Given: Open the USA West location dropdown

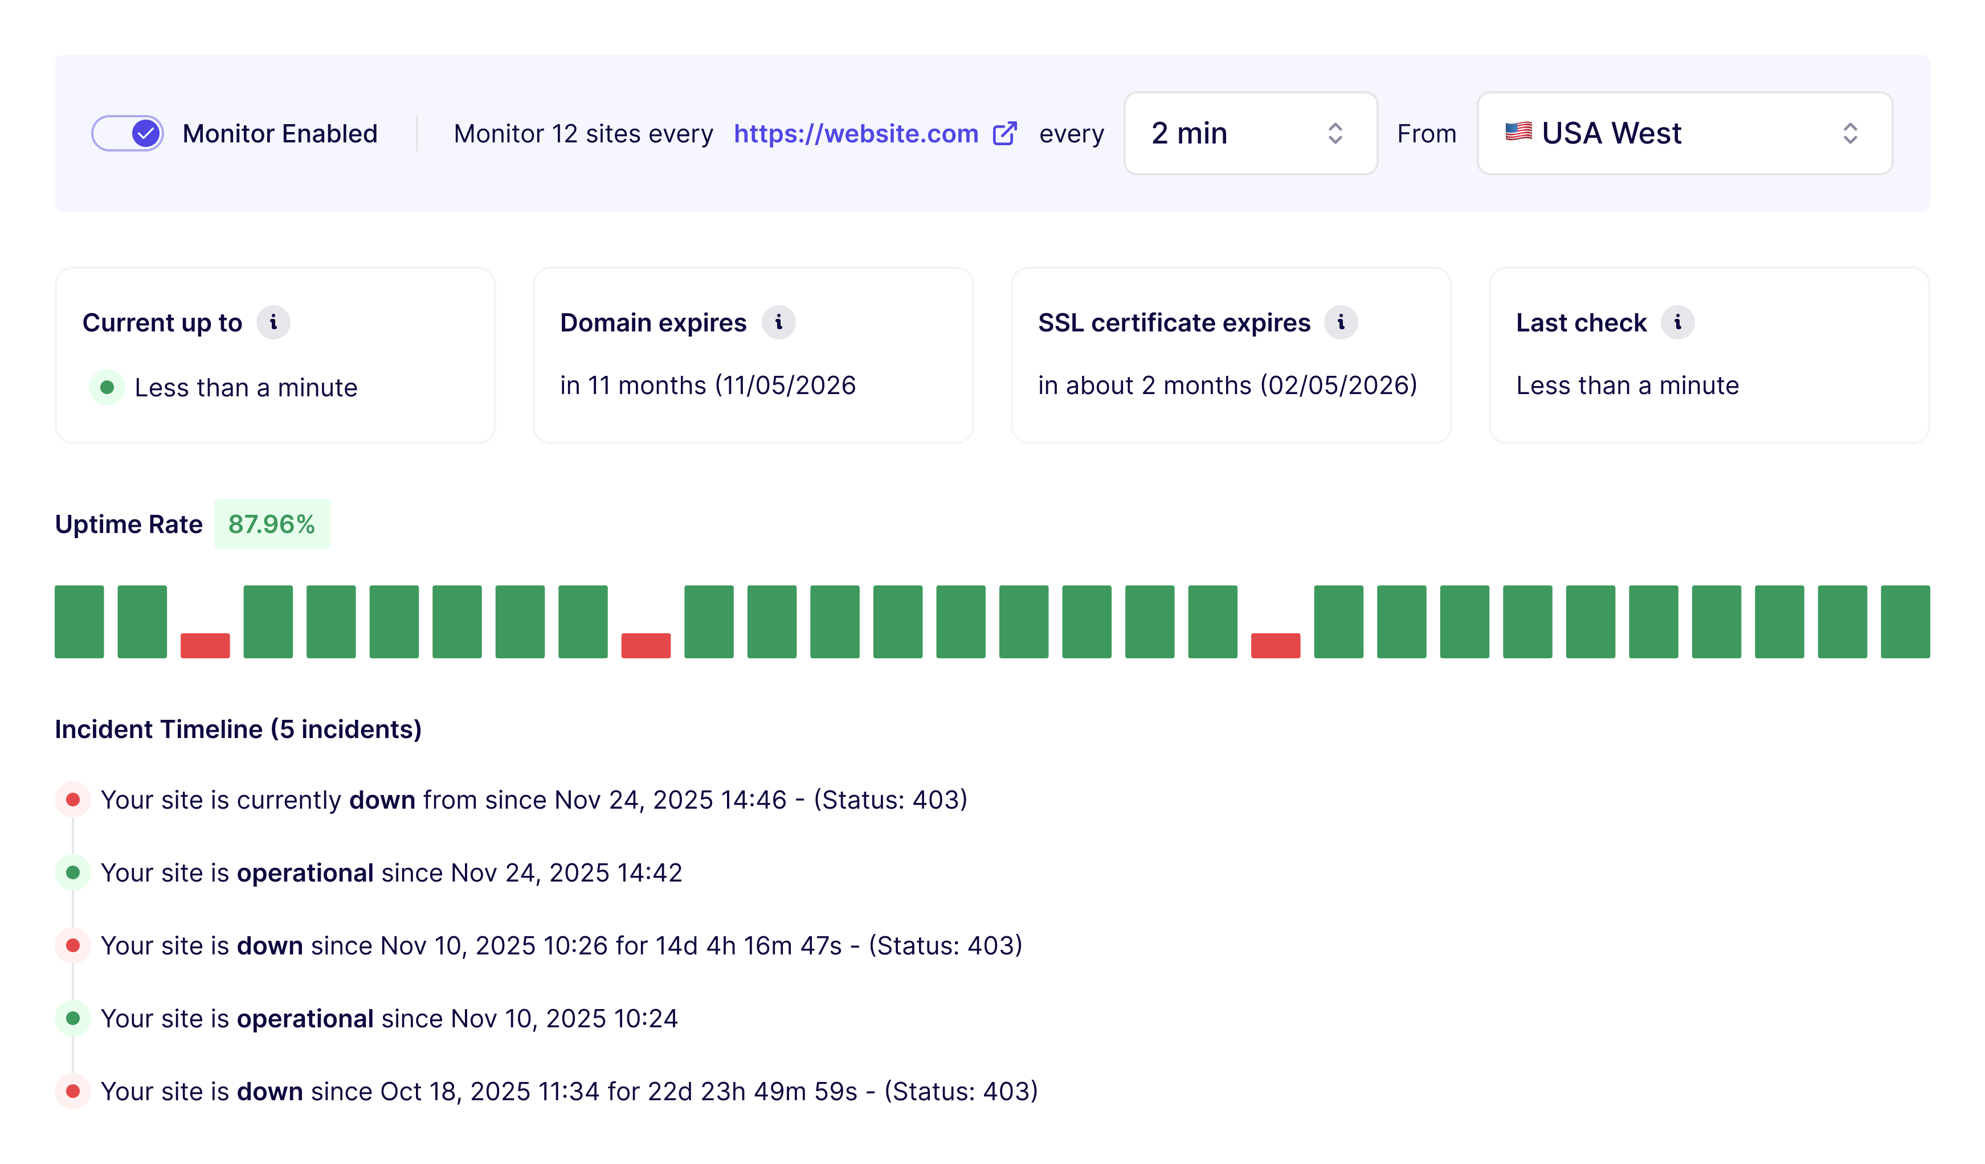Looking at the screenshot, I should coord(1686,133).
